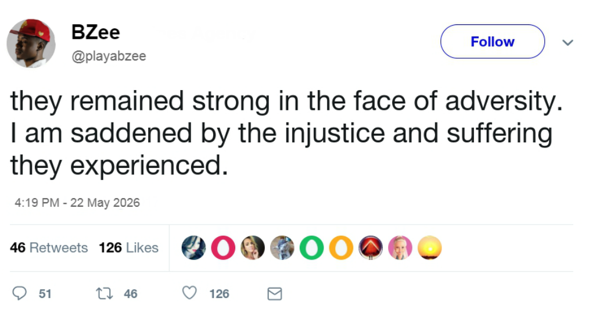The image size is (614, 327).
Task: Click the tweet text about adversity
Action: coord(285,134)
